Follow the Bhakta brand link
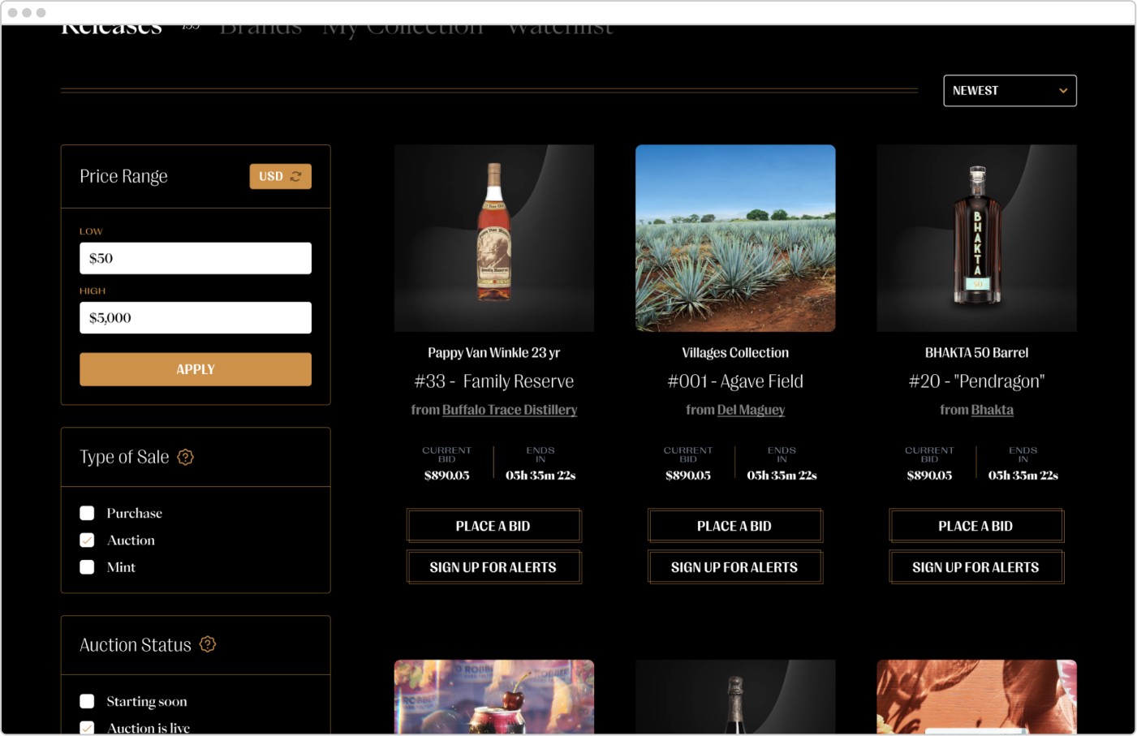 click(x=993, y=410)
